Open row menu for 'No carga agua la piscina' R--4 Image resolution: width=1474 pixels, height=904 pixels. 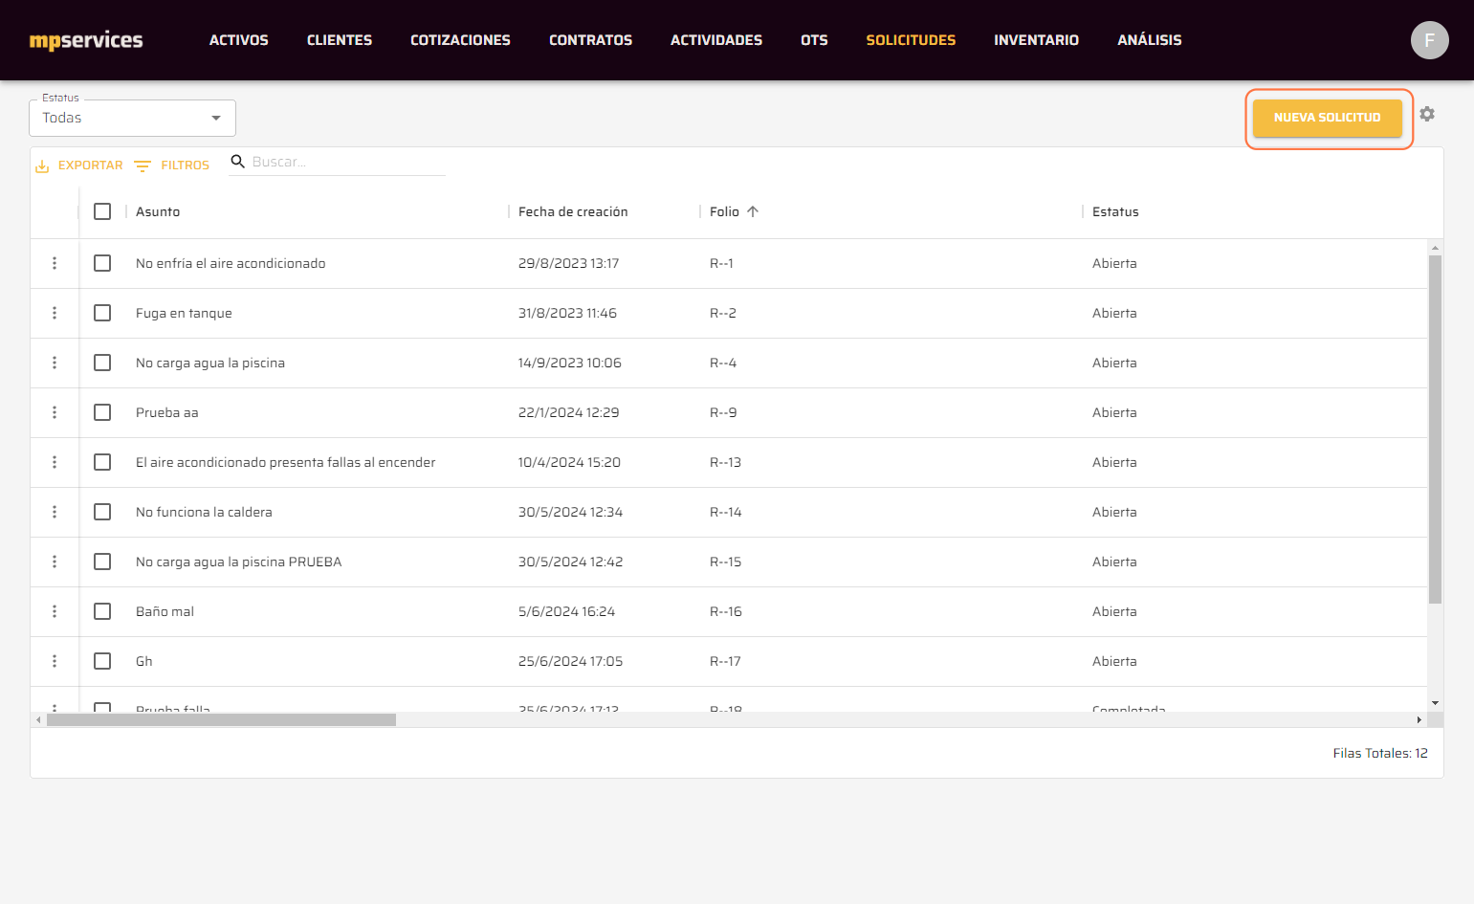55,363
